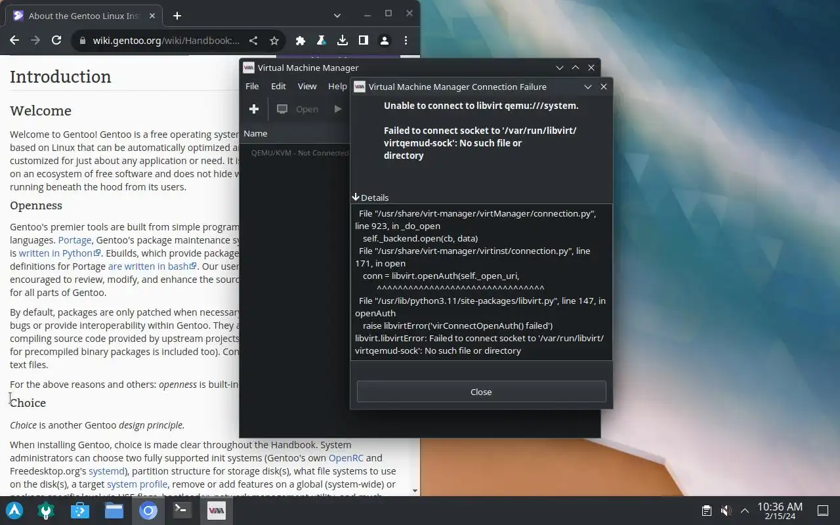Open the file manager from taskbar
840x525 pixels.
point(114,511)
